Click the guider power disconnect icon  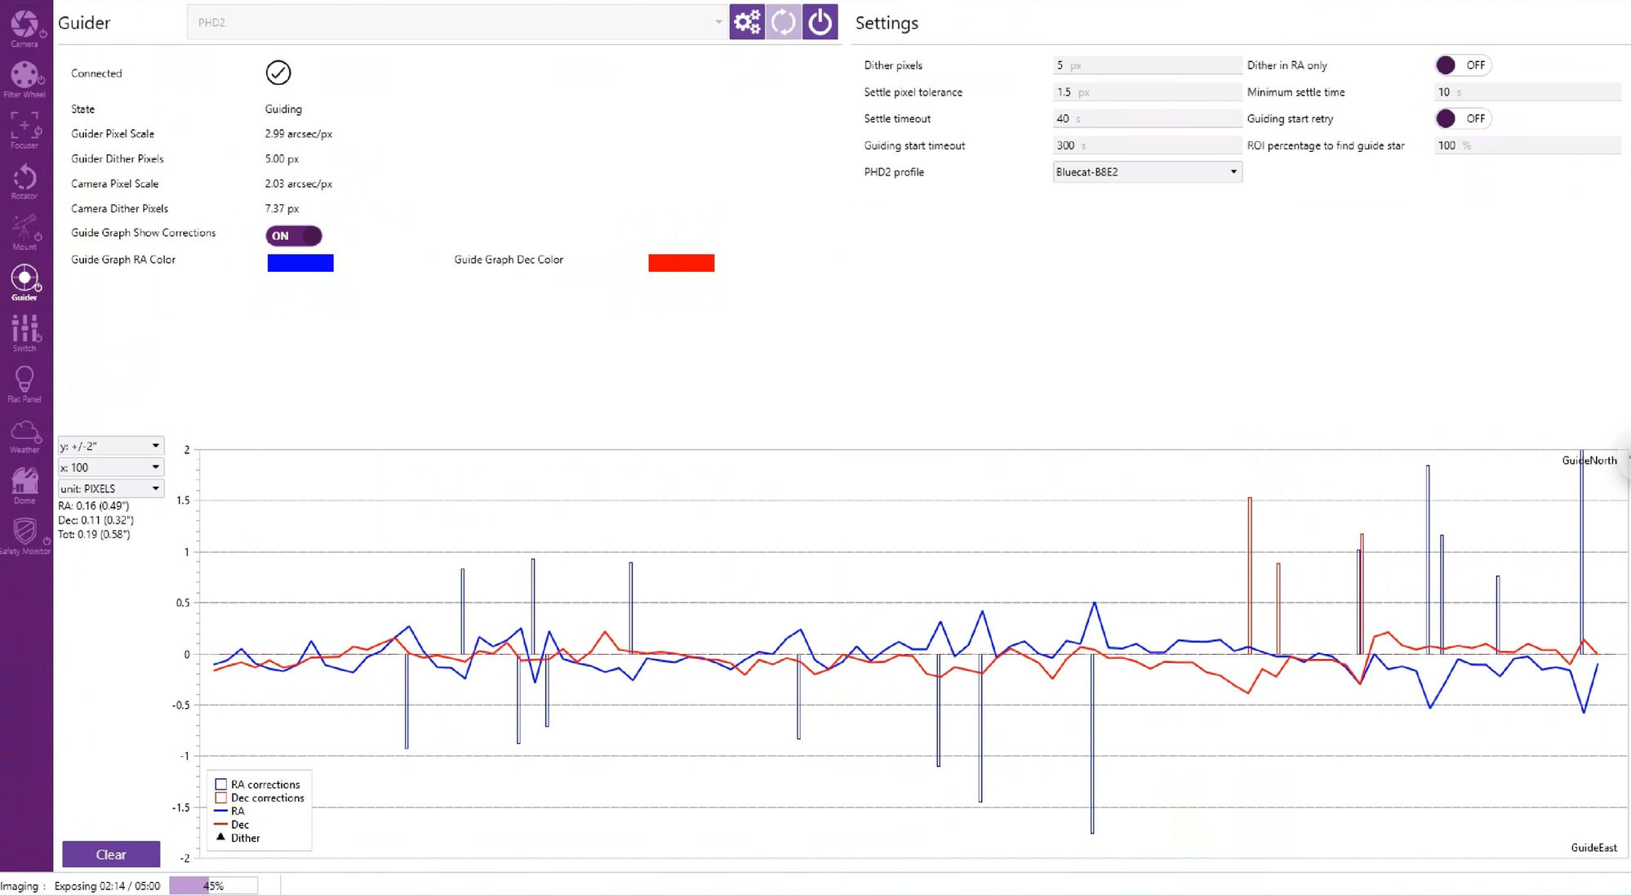pos(820,22)
